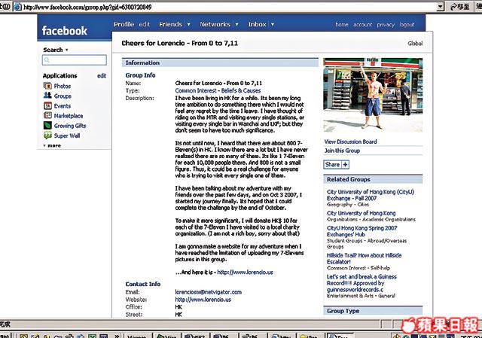Open City University of Hong Kong group
Viewport: 482px width, 338px height.
coord(361,213)
